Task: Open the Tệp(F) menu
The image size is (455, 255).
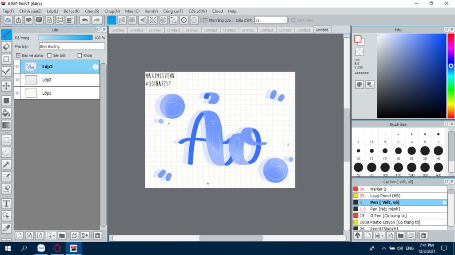Action: [8, 11]
